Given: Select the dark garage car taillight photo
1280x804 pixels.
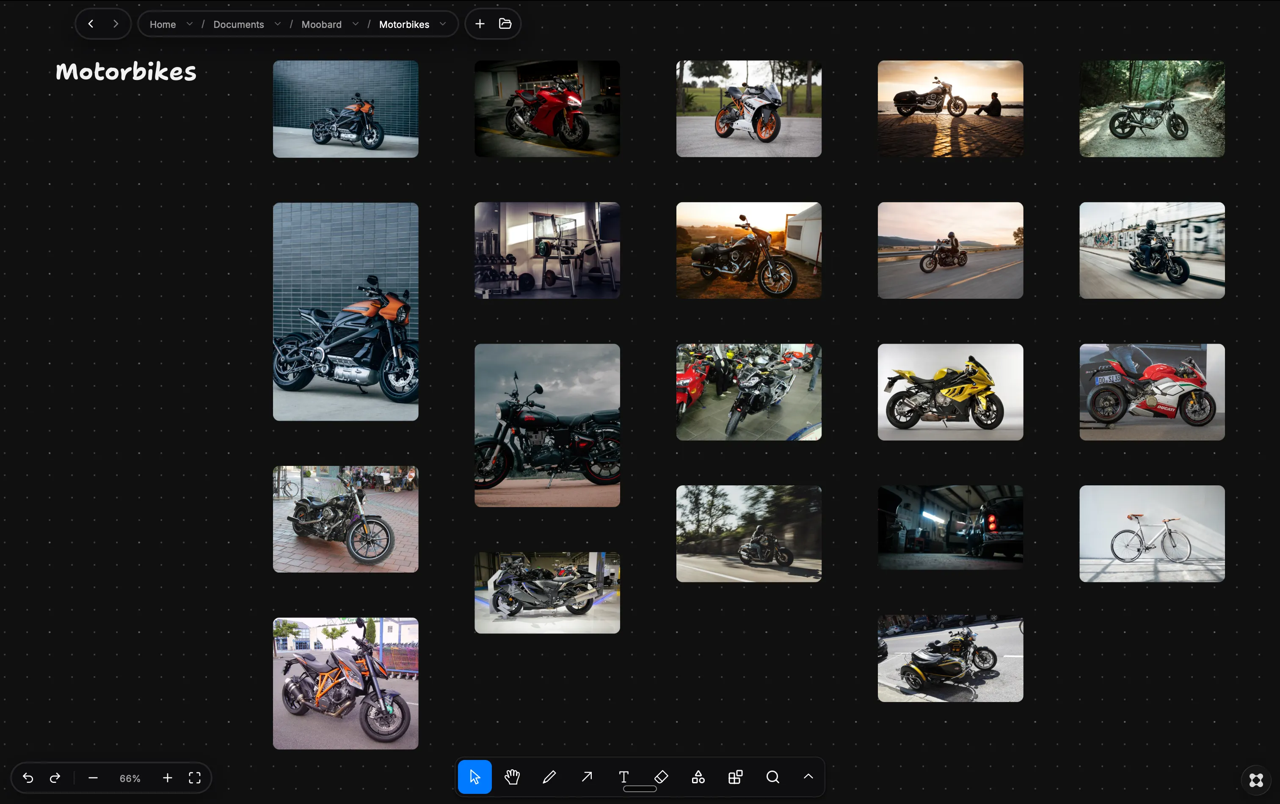Looking at the screenshot, I should tap(950, 528).
